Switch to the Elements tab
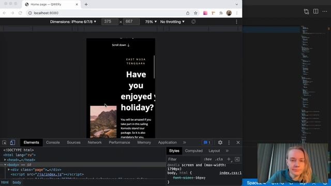This screenshot has height=186, width=331. coord(31,143)
